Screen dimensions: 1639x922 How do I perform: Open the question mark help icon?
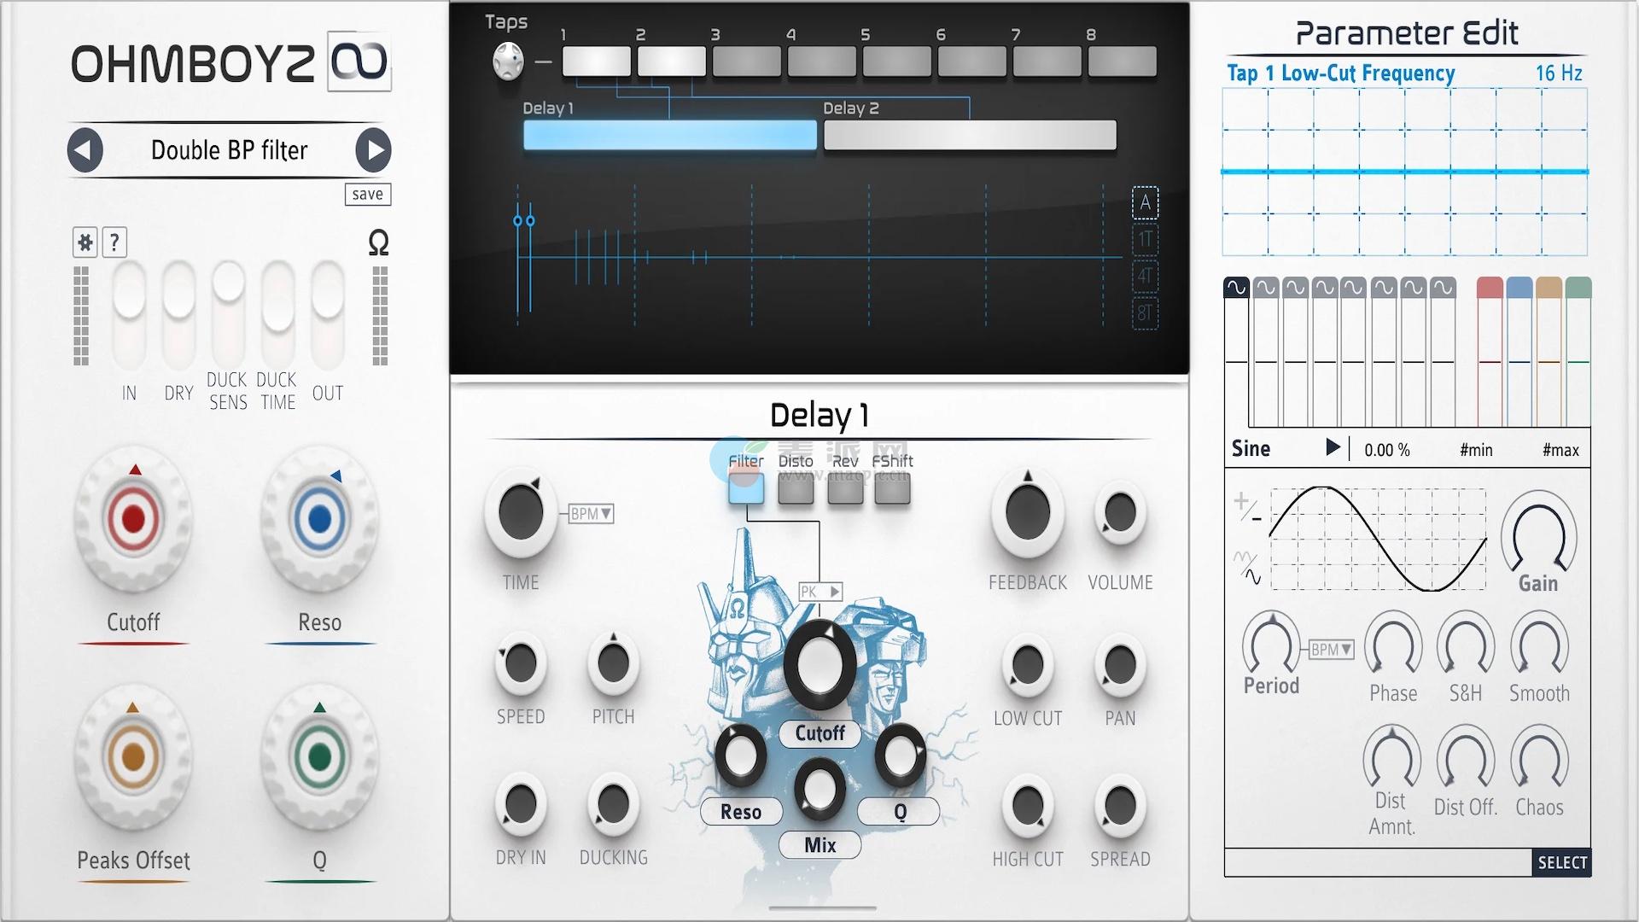(114, 242)
